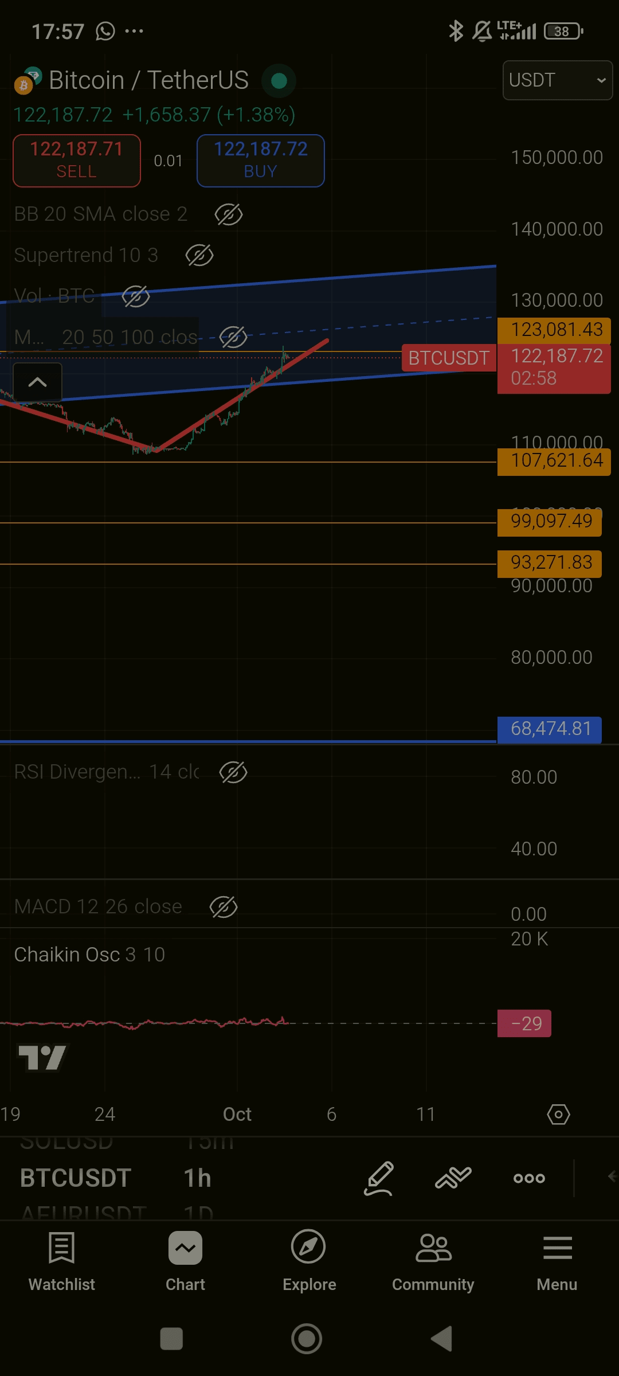The height and width of the screenshot is (1376, 619).
Task: Expand toolbar with right edge arrow
Action: click(x=612, y=1177)
